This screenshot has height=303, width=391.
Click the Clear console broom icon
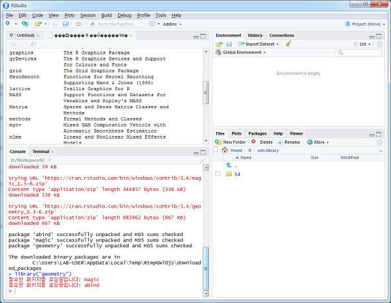[x=203, y=160]
